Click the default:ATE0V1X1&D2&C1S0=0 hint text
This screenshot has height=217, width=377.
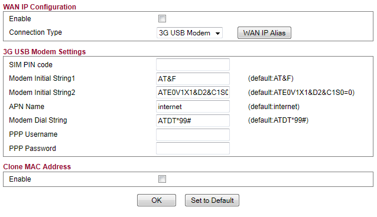tap(301, 93)
